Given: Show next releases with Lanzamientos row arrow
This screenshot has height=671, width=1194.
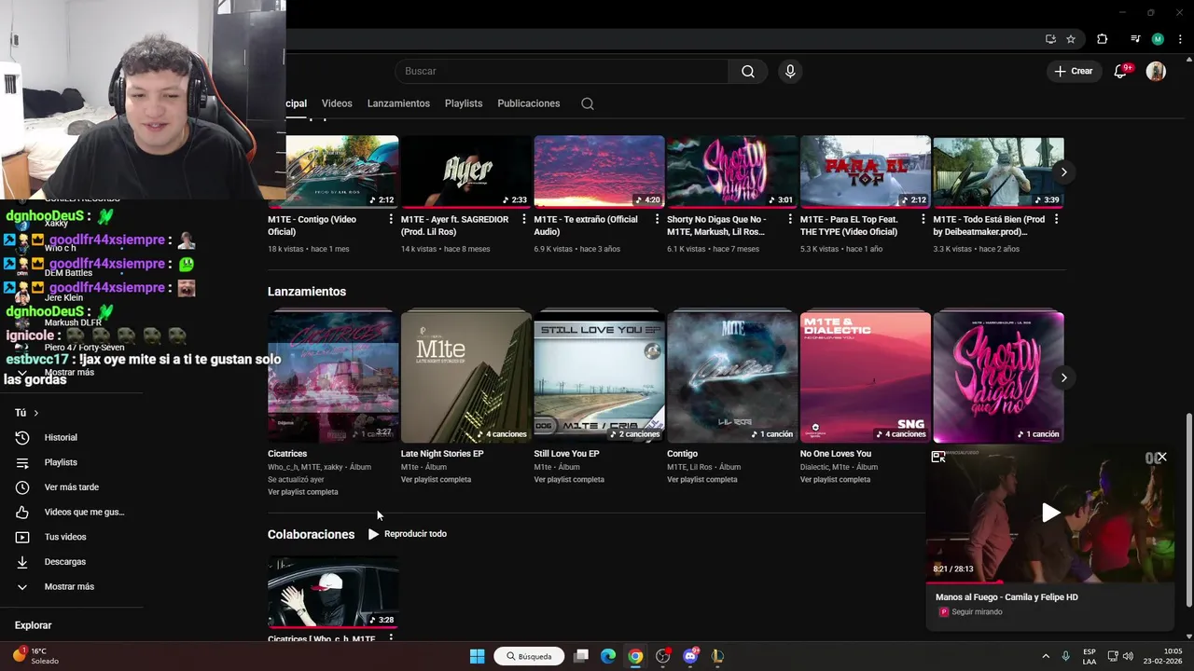Looking at the screenshot, I should point(1063,377).
